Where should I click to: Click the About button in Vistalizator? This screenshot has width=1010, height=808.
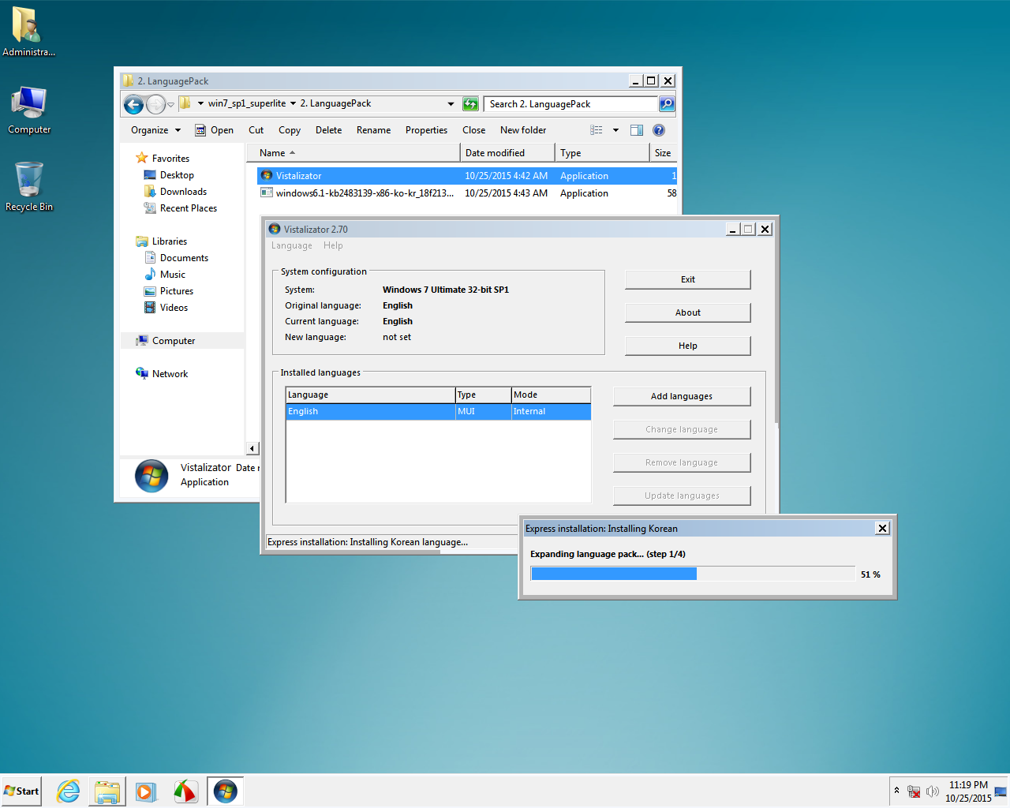point(688,312)
